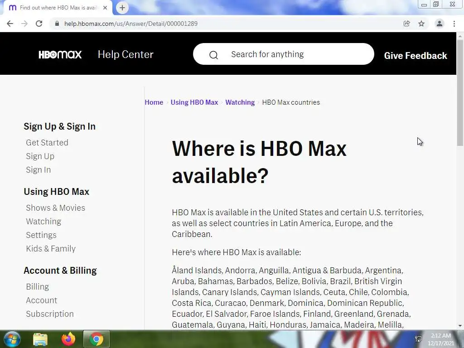Click 'Here's where HBO Max is available:' text
This screenshot has height=348, width=464.
coord(236,252)
